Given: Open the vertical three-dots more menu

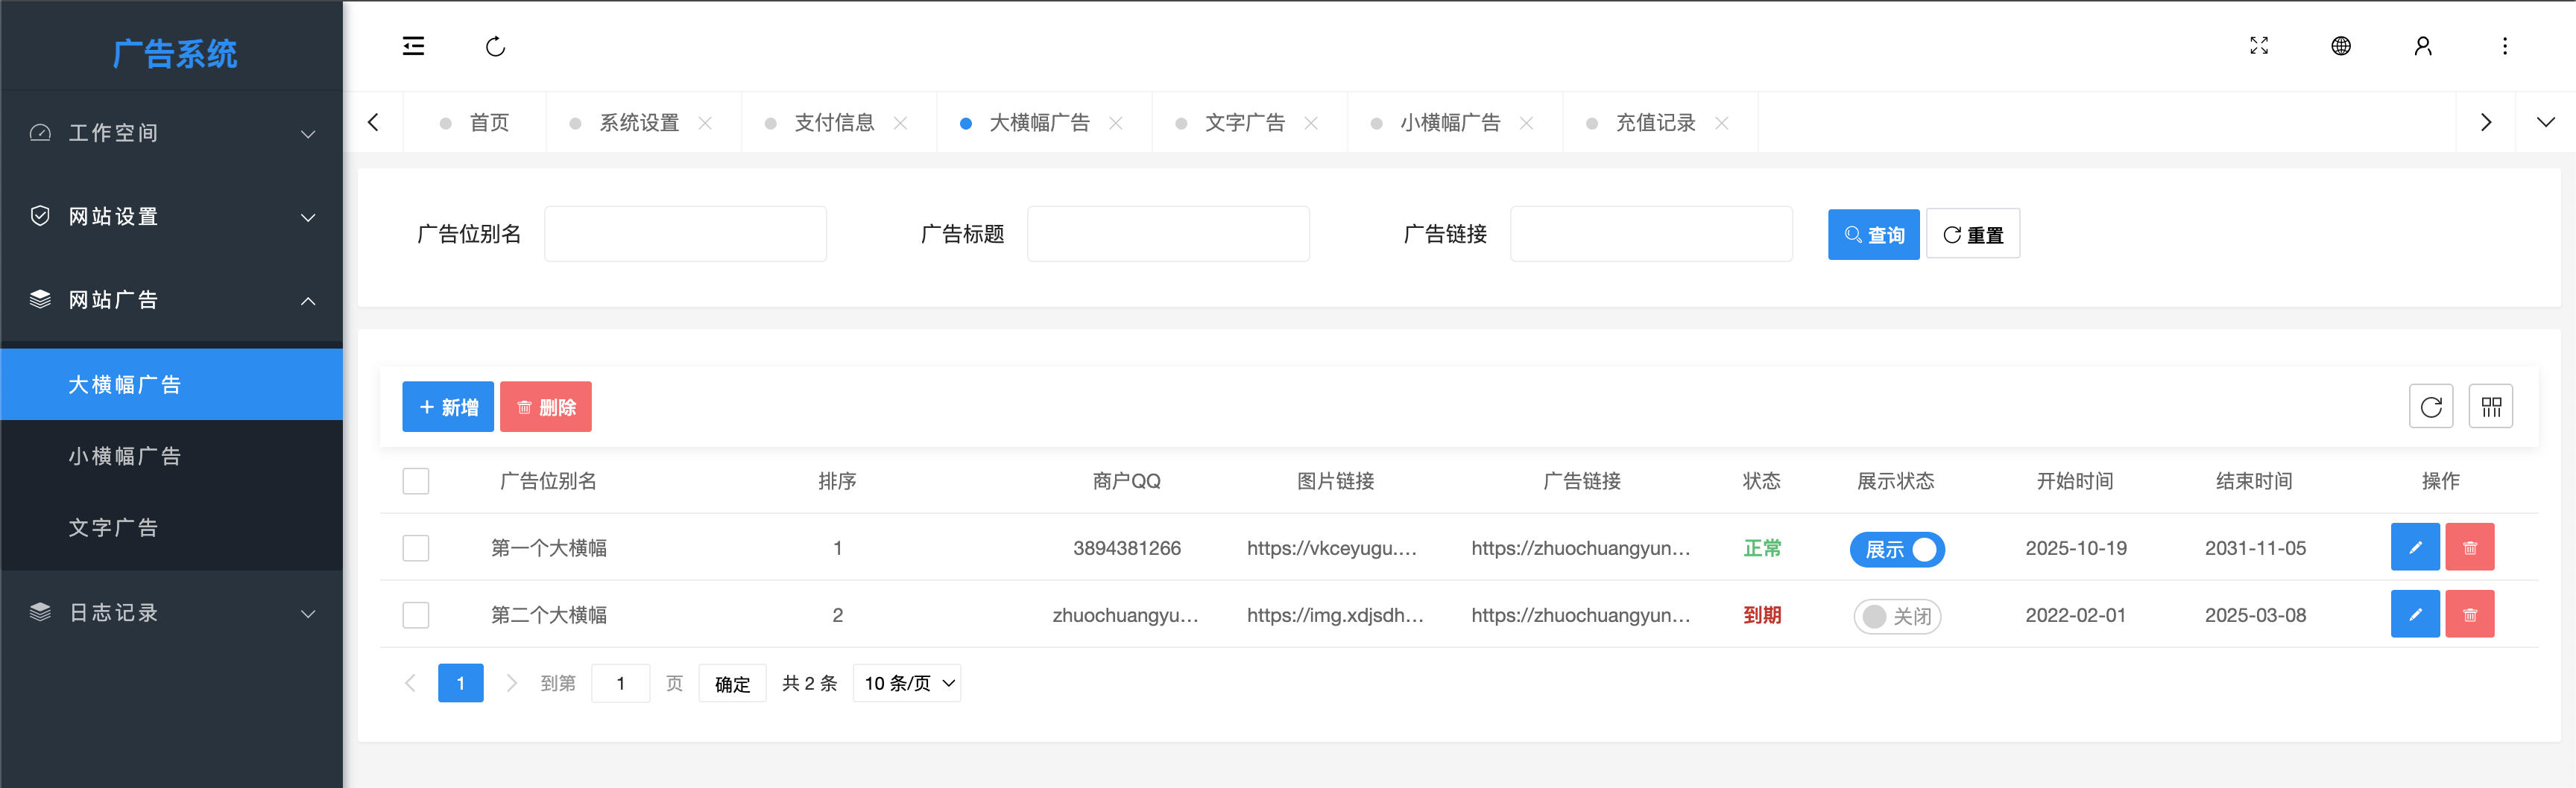Looking at the screenshot, I should click(2505, 46).
